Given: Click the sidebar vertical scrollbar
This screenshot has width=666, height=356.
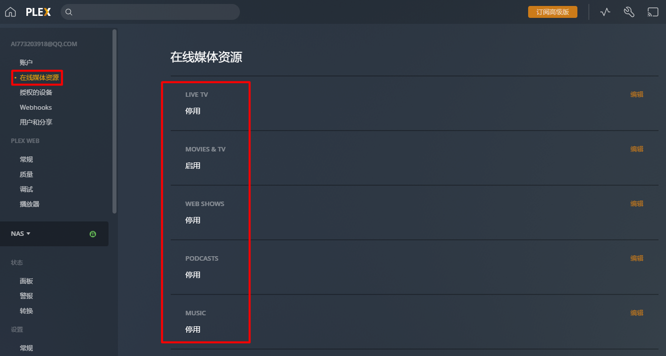Looking at the screenshot, I should click(114, 119).
